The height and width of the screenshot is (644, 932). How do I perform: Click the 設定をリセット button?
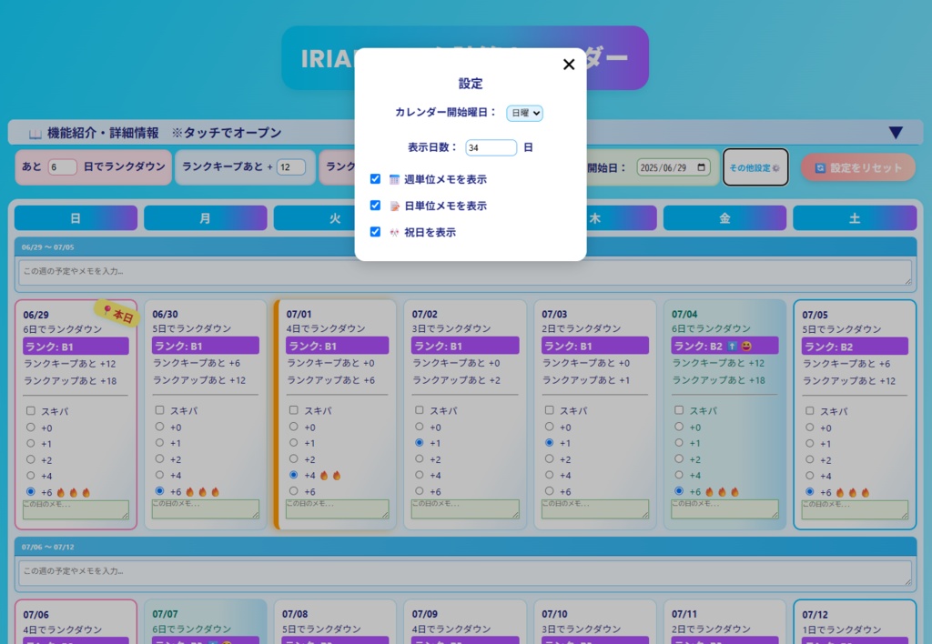(x=859, y=167)
